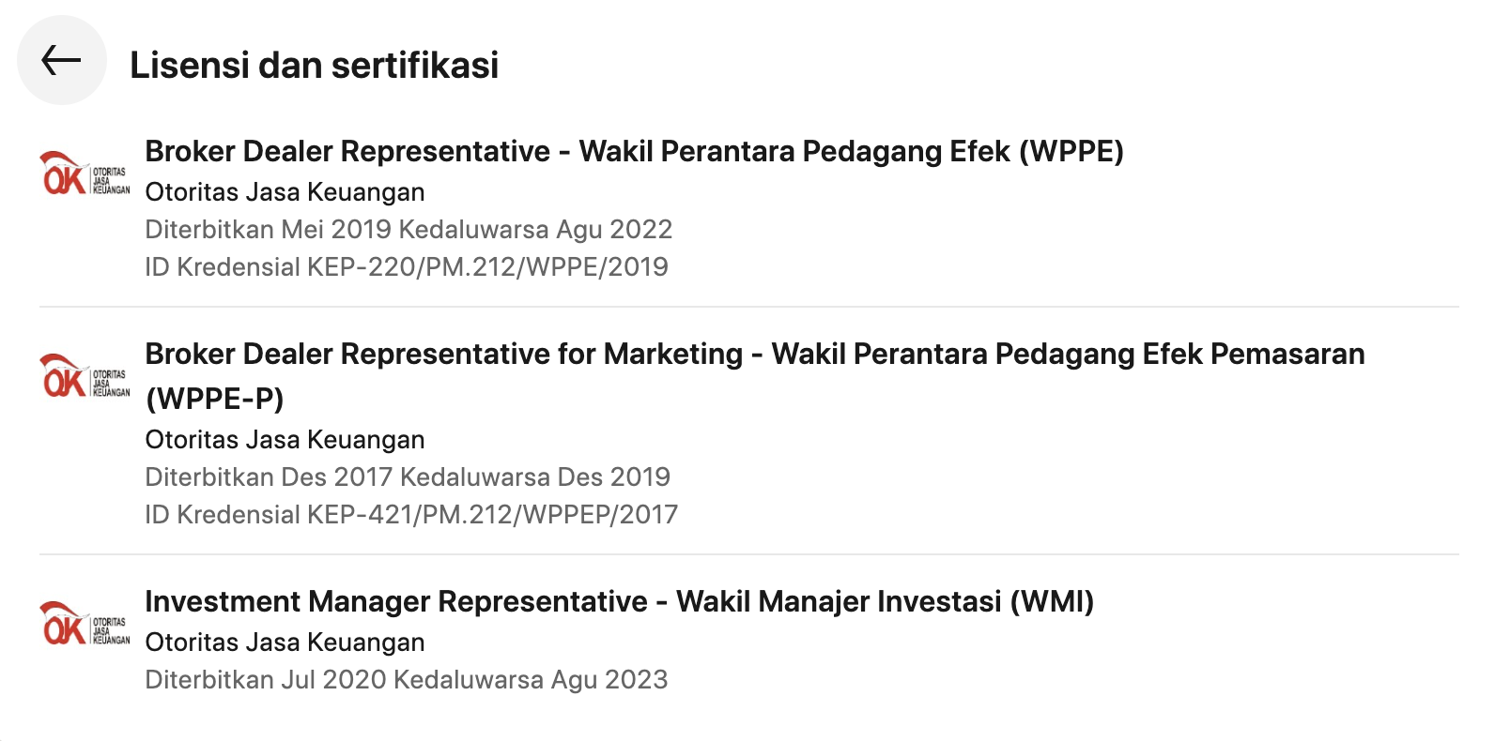
Task: Select Otoritas Jasa Keuangan under WPPE certification
Action: click(x=285, y=192)
